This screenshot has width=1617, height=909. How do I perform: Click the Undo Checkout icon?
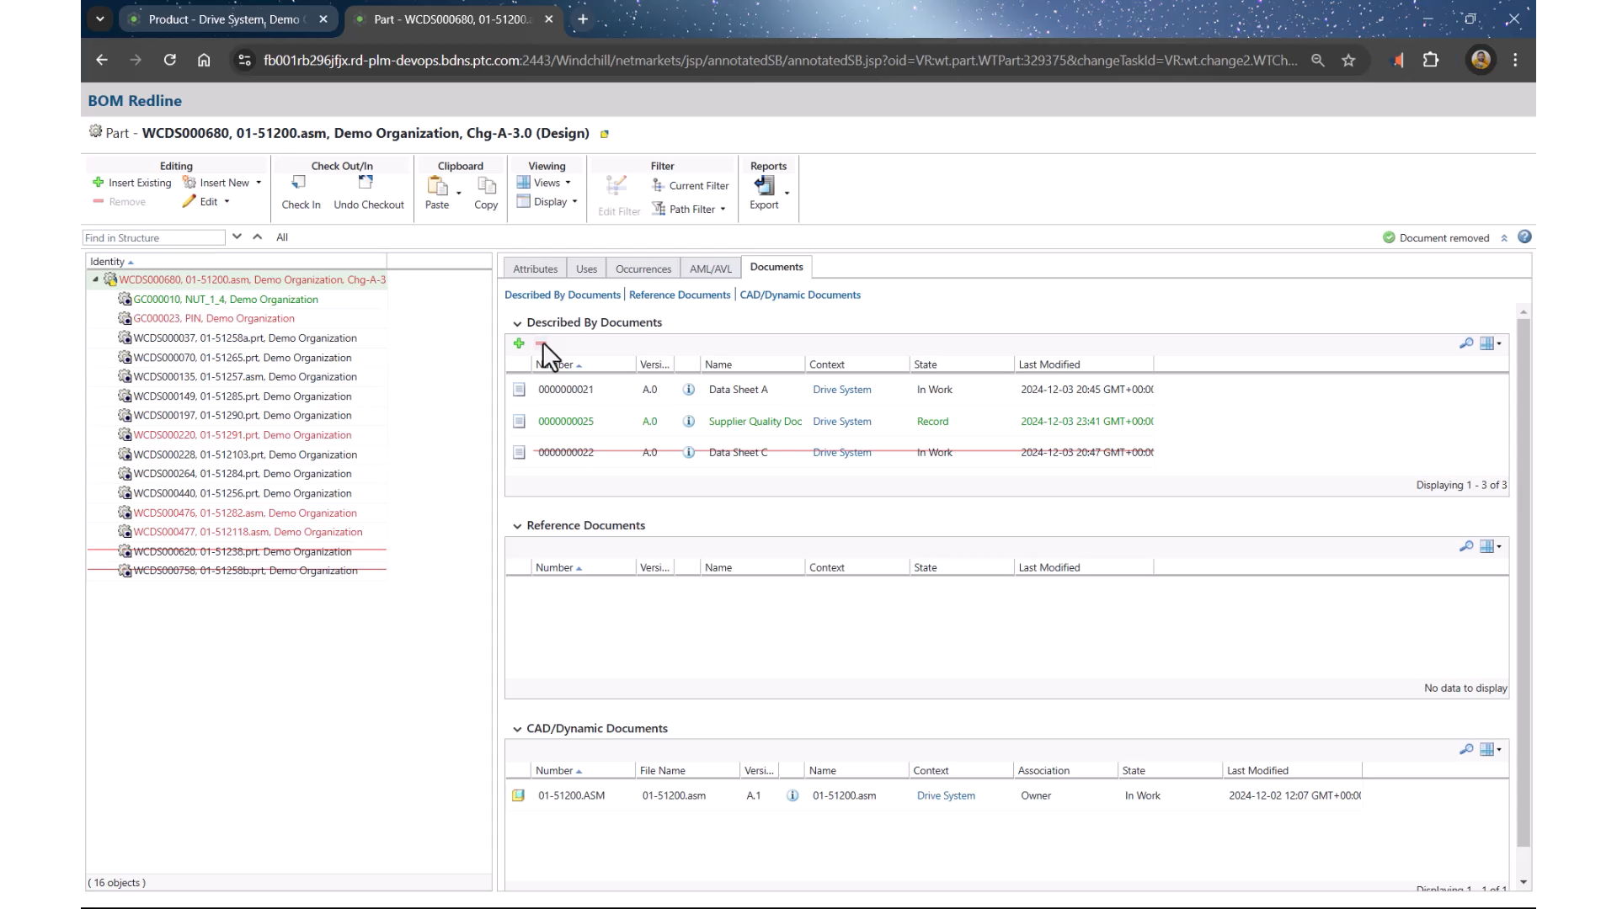(x=366, y=183)
